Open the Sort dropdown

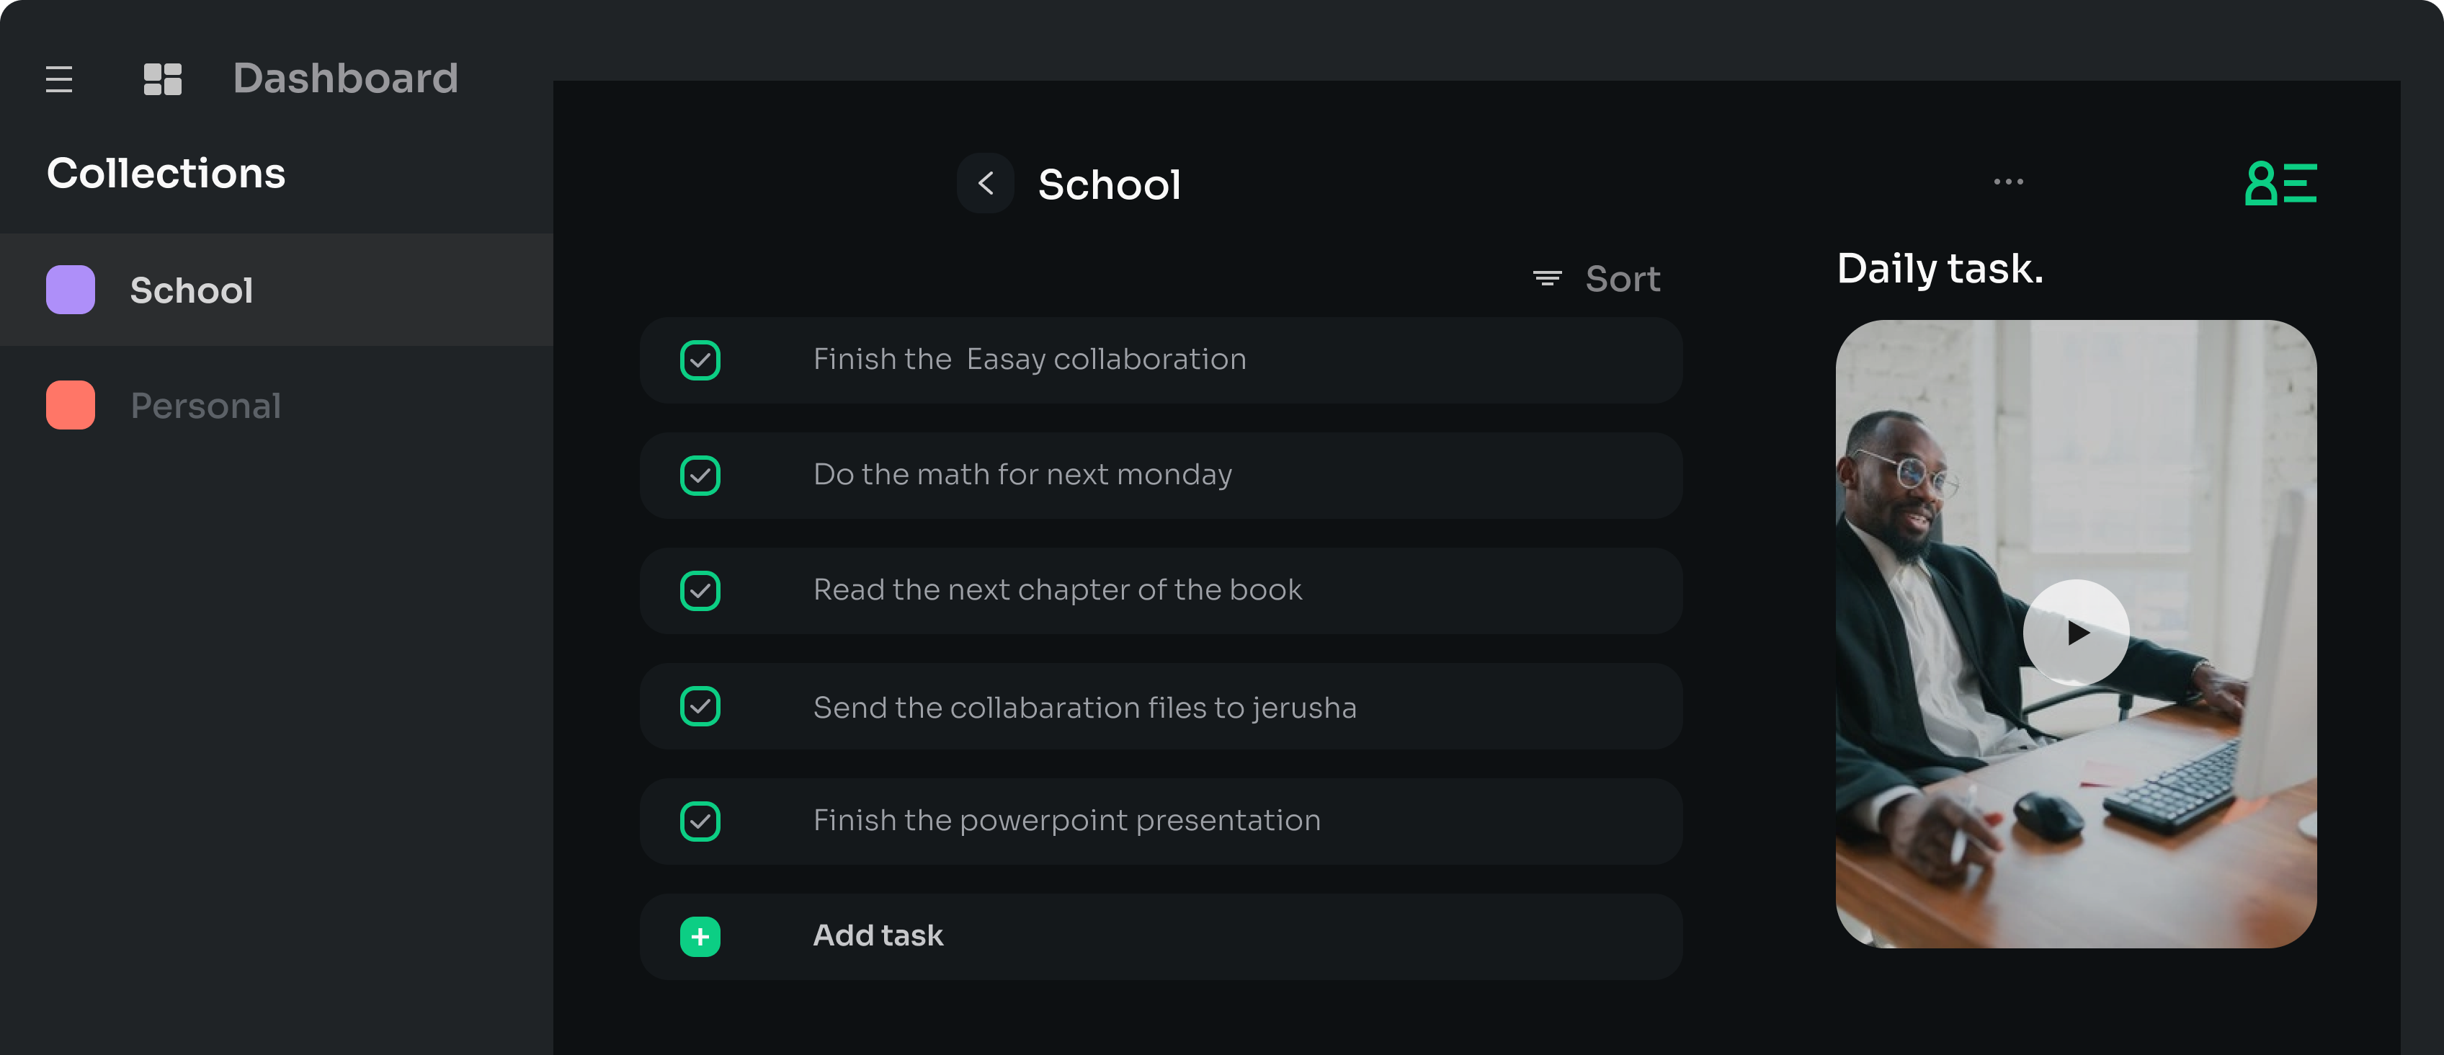1597,279
